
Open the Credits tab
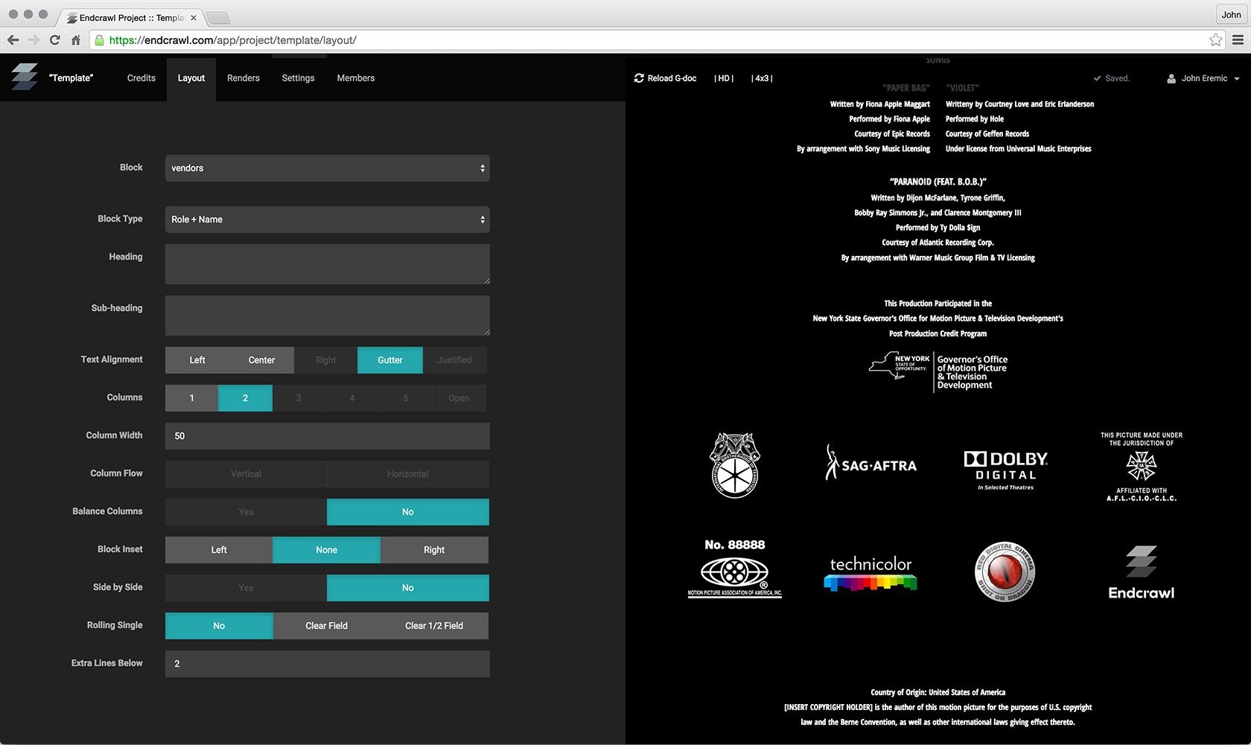(x=141, y=77)
